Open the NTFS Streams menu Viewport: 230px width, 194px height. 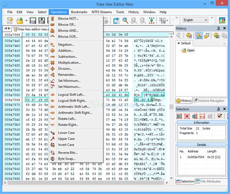[x=101, y=12]
